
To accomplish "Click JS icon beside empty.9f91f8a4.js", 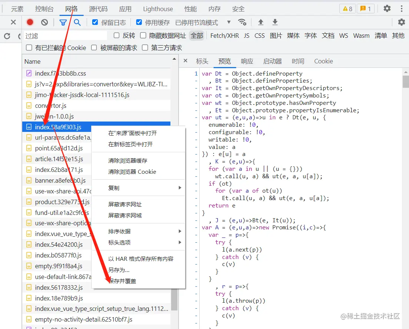I will (x=29, y=266).
